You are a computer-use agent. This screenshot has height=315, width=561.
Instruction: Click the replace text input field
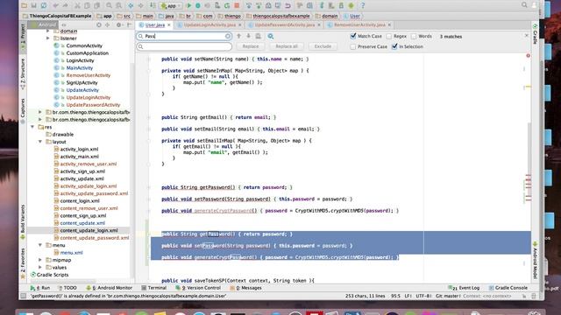coord(184,46)
